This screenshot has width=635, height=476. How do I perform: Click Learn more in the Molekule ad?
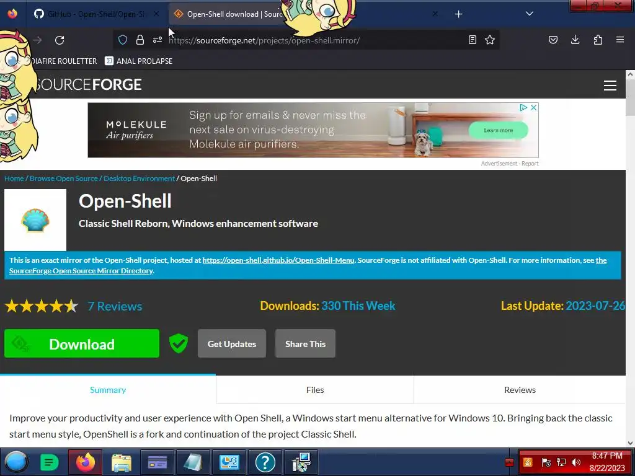[498, 130]
